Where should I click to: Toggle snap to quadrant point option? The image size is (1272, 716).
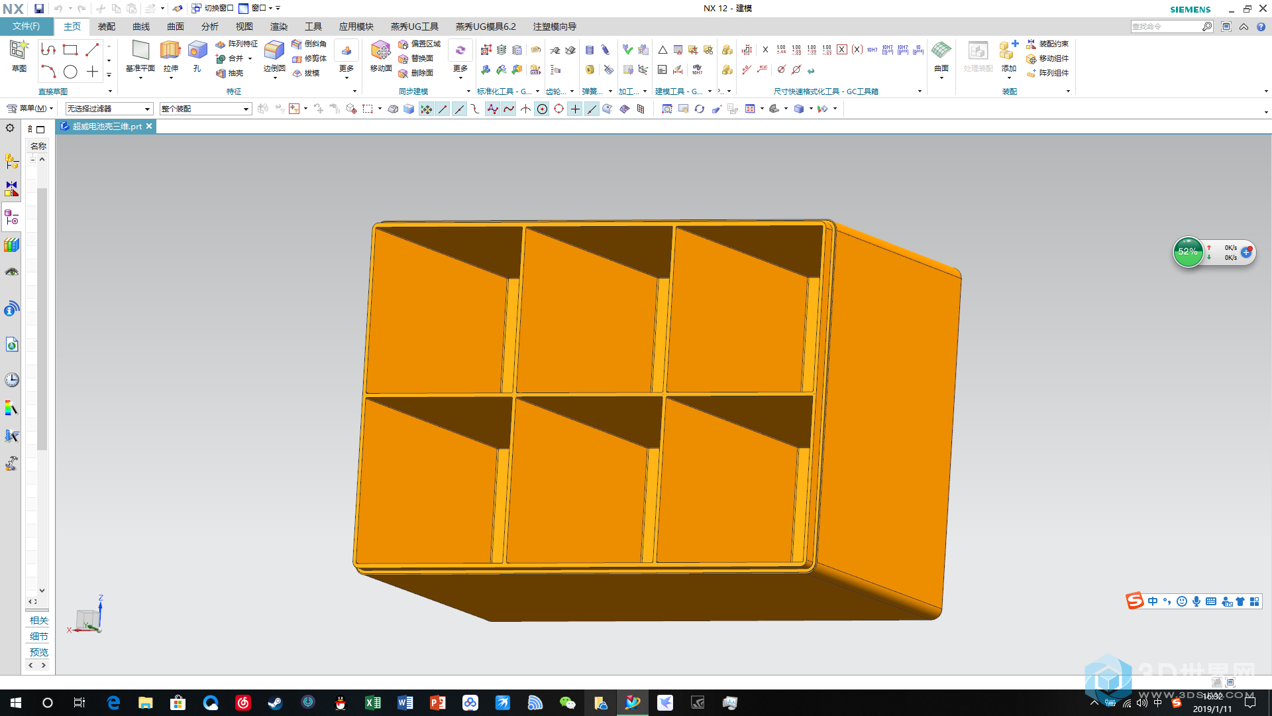coord(558,109)
